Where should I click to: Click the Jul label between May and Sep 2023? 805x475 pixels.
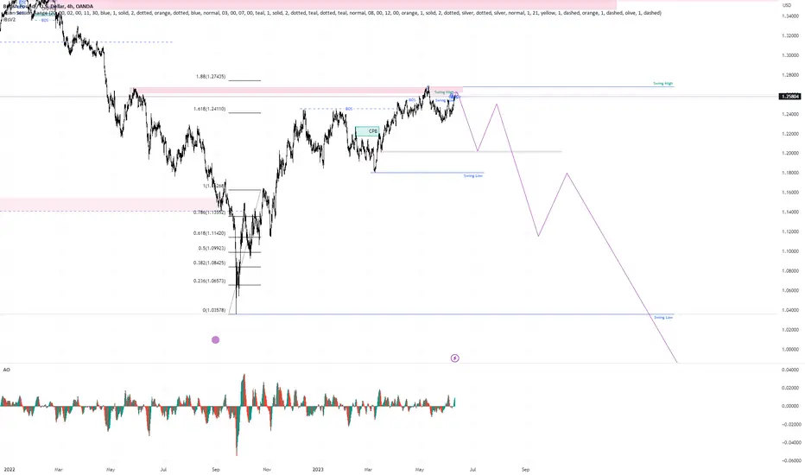[472, 469]
